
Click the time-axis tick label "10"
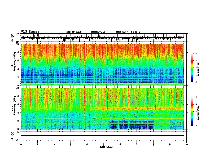(186, 145)
